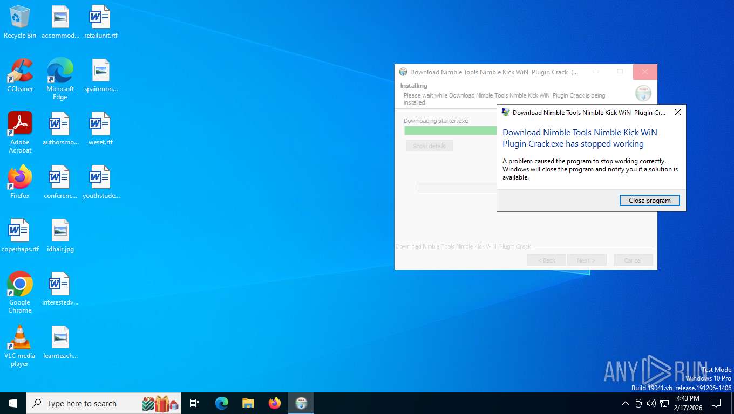Open File Explorer from the taskbar
Screen dimensions: 734x414
tap(248, 403)
